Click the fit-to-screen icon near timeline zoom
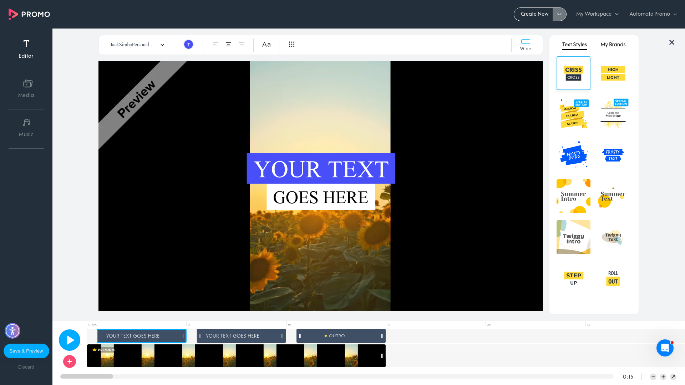 pyautogui.click(x=673, y=377)
